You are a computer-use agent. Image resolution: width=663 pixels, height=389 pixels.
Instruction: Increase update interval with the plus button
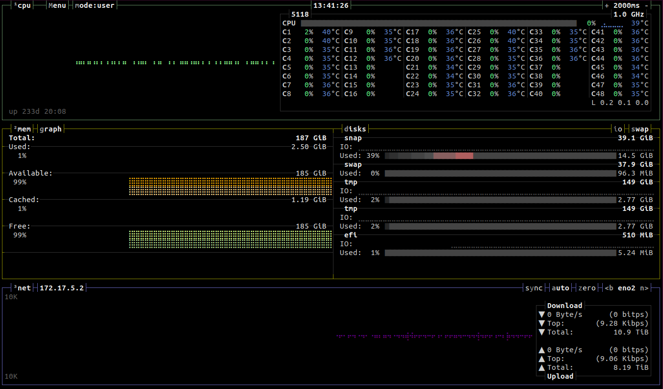pyautogui.click(x=607, y=5)
